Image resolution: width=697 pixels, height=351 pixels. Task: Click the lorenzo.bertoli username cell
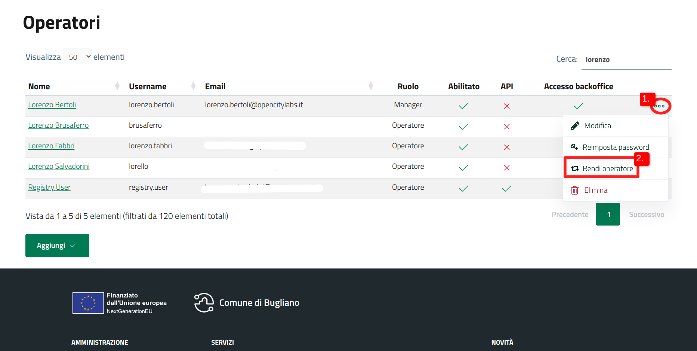151,105
